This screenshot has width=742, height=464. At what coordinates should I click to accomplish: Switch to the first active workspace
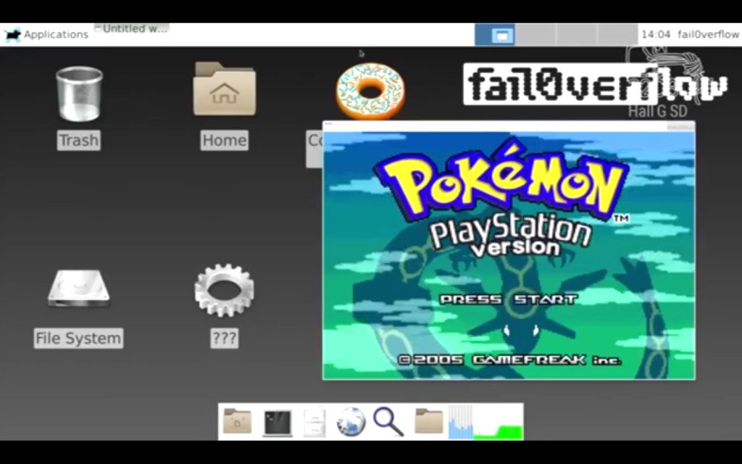point(494,35)
